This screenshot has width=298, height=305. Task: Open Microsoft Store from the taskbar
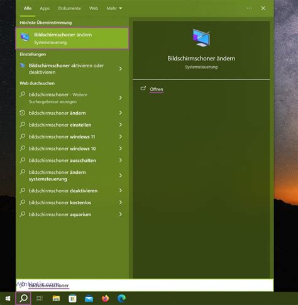pyautogui.click(x=72, y=298)
